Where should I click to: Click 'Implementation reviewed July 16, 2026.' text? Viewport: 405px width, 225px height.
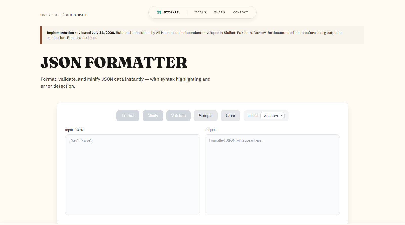coord(81,33)
